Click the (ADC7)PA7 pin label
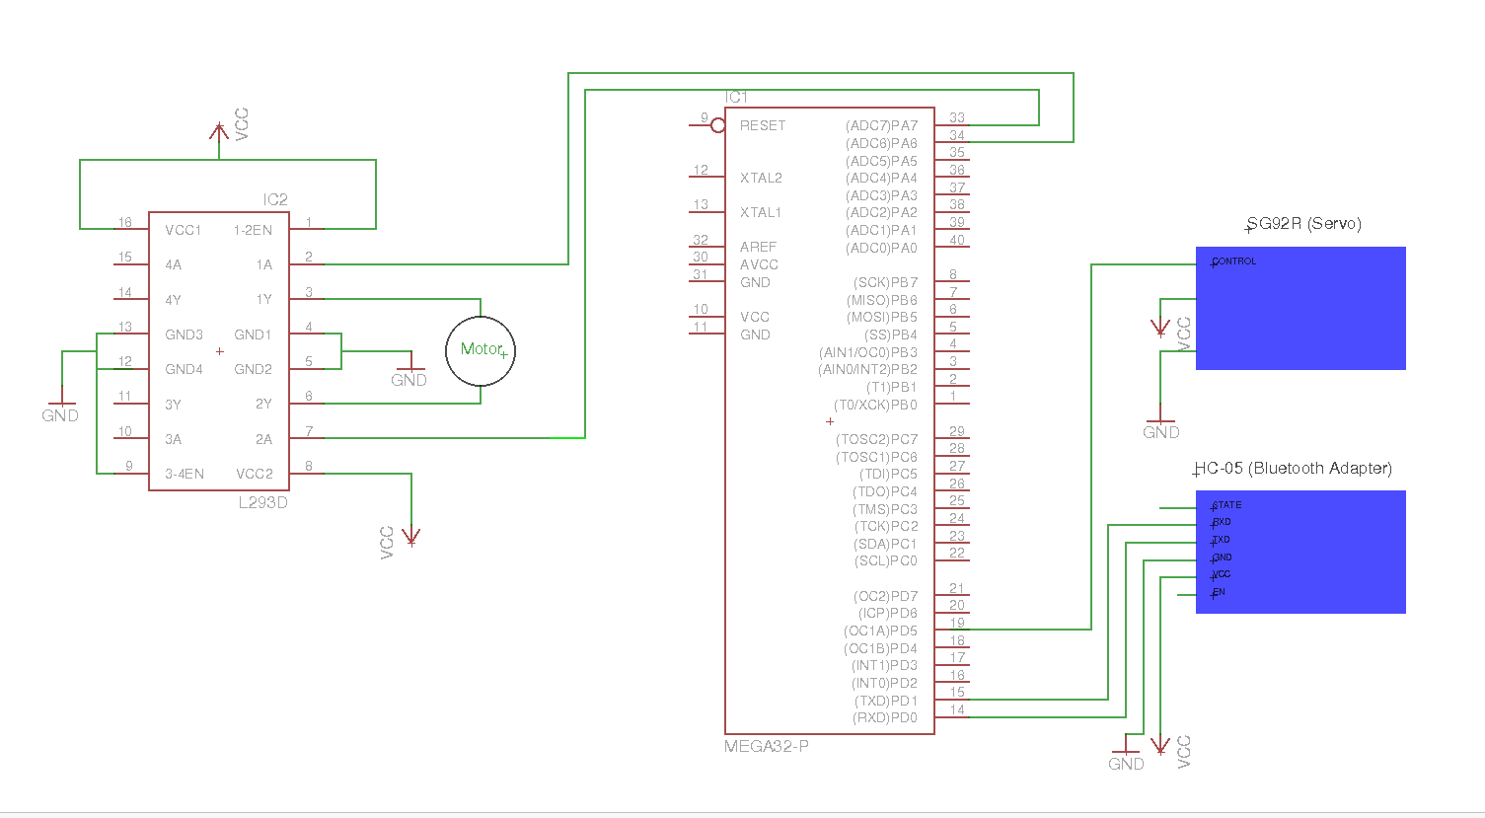Viewport: 1485px width, 818px height. pyautogui.click(x=881, y=125)
